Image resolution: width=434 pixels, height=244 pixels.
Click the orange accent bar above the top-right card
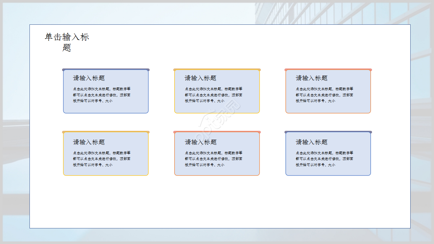click(x=328, y=69)
